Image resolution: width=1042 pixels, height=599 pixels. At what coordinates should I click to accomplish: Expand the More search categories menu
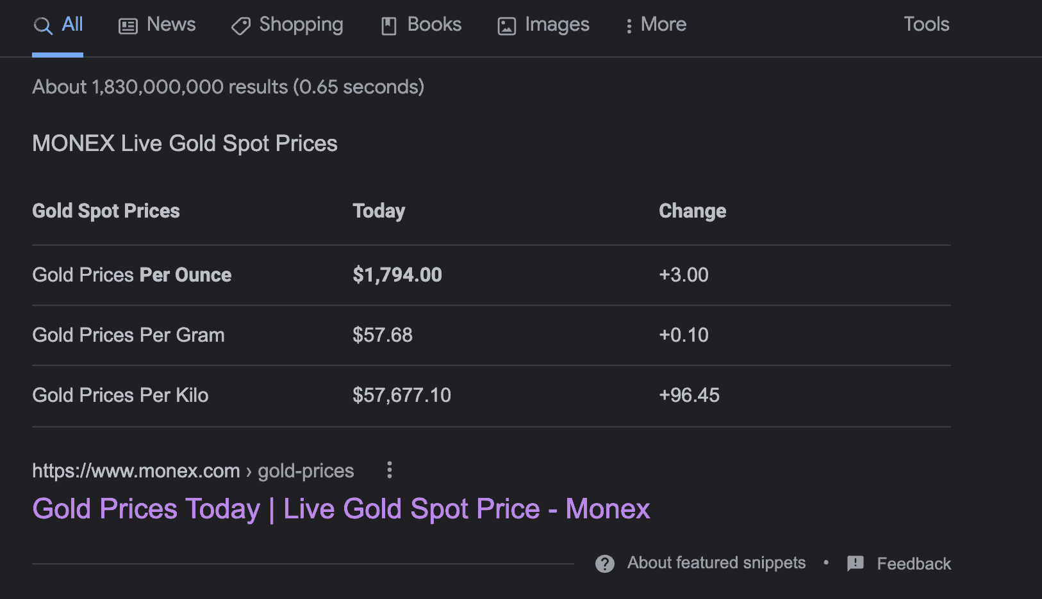(656, 25)
